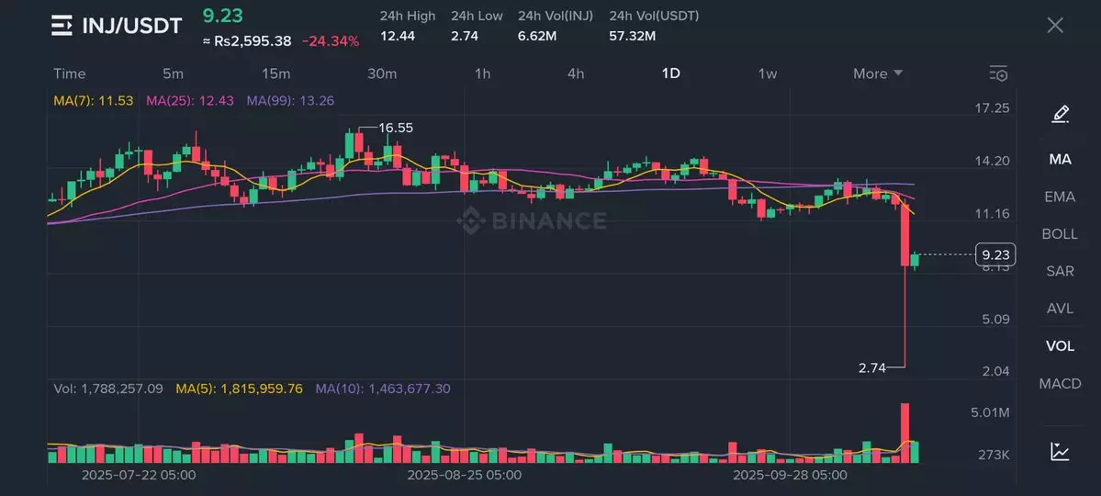Enable the AVL indicator

(1060, 309)
